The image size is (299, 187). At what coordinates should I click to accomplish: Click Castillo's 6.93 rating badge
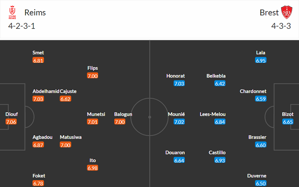coord(220,160)
